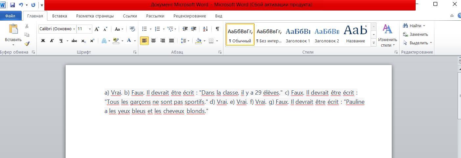Toggle Italic (К) formatting
The width and height of the screenshot is (461, 158).
[x=52, y=41]
